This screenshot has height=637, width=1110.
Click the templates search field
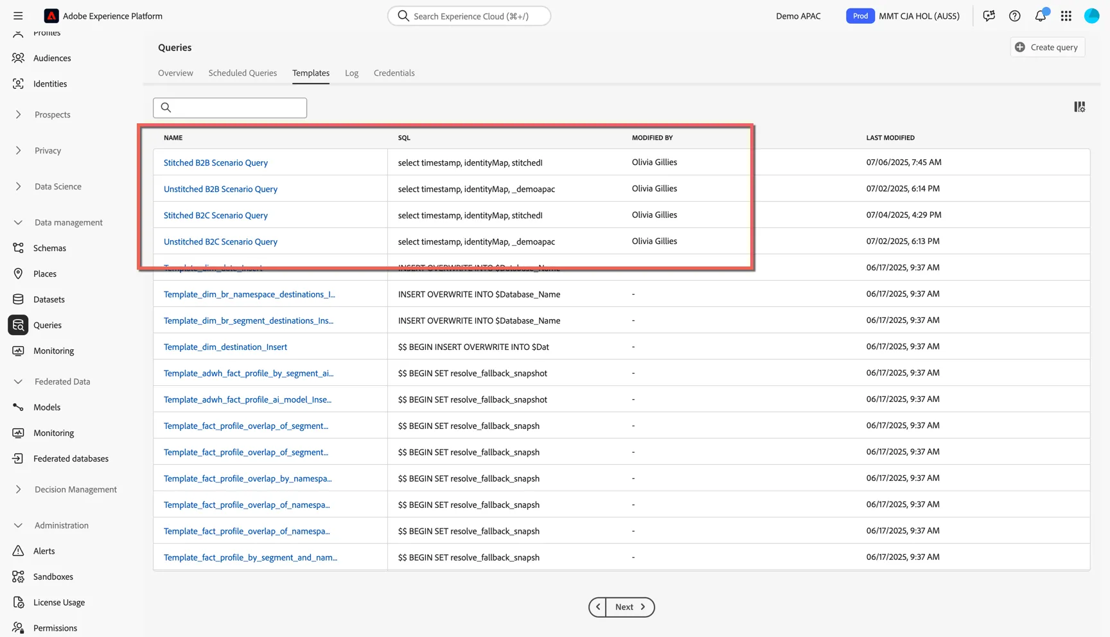click(230, 108)
